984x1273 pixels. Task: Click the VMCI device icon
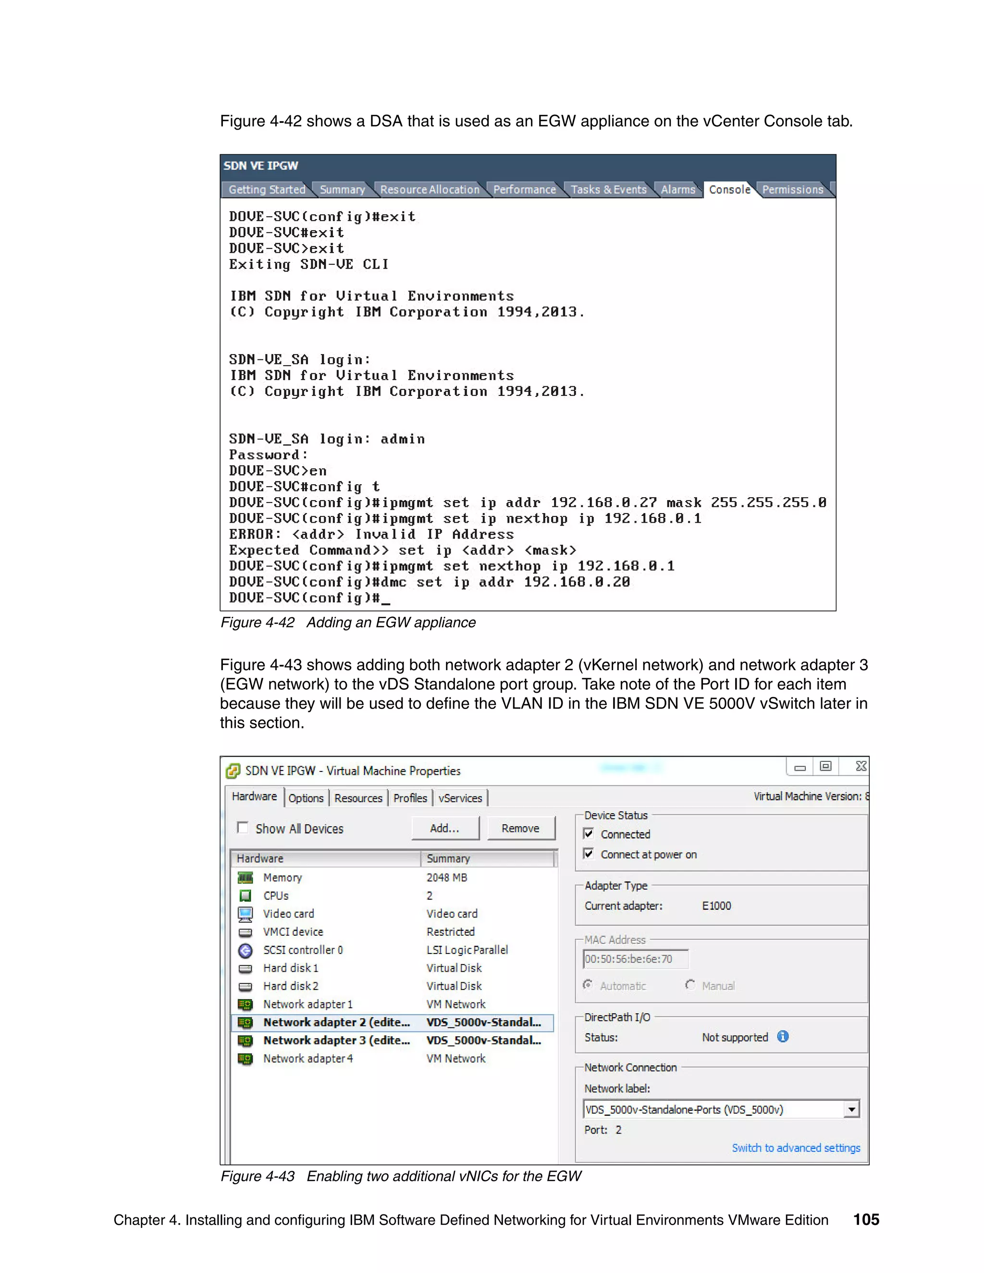tap(246, 931)
